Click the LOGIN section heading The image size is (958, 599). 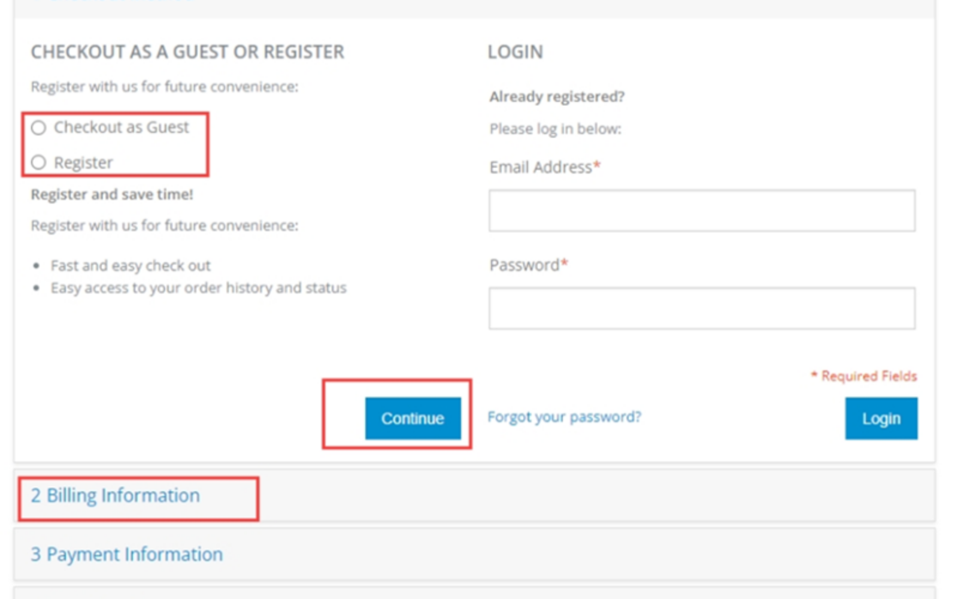coord(515,52)
